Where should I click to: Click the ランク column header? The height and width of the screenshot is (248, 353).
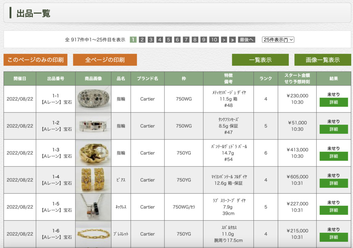coord(266,78)
